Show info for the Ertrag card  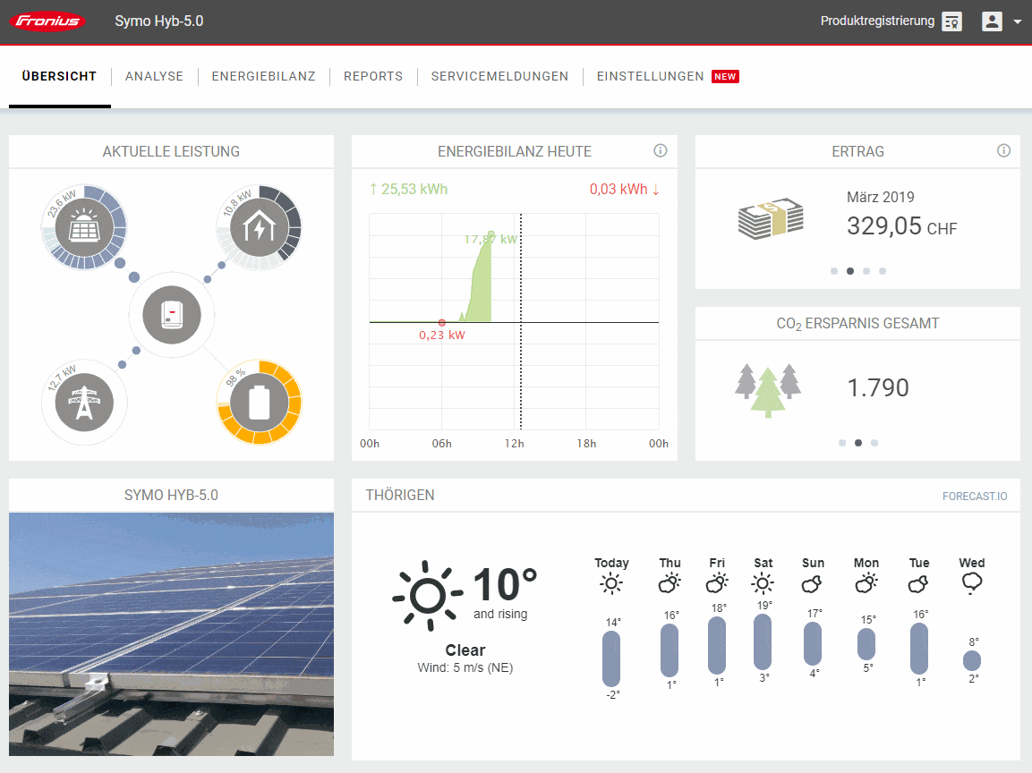tap(1003, 150)
